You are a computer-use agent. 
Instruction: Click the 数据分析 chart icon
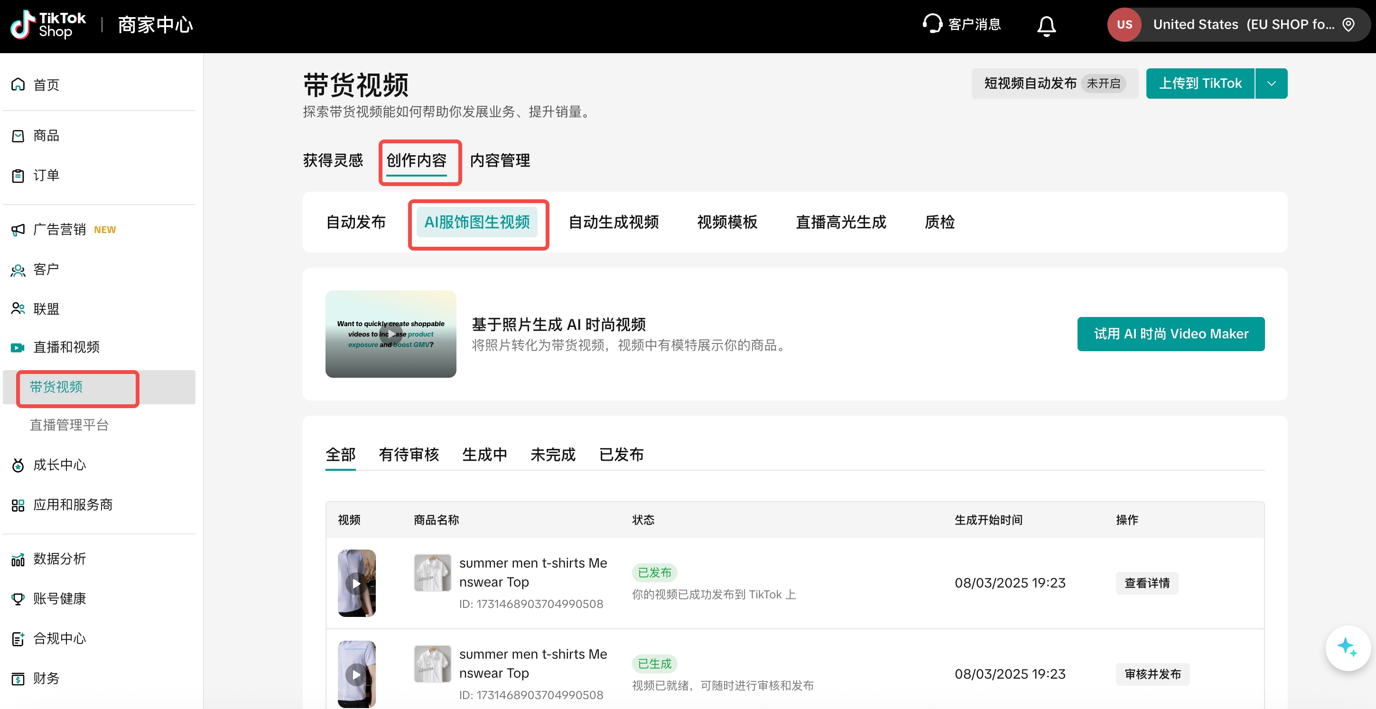pos(18,559)
